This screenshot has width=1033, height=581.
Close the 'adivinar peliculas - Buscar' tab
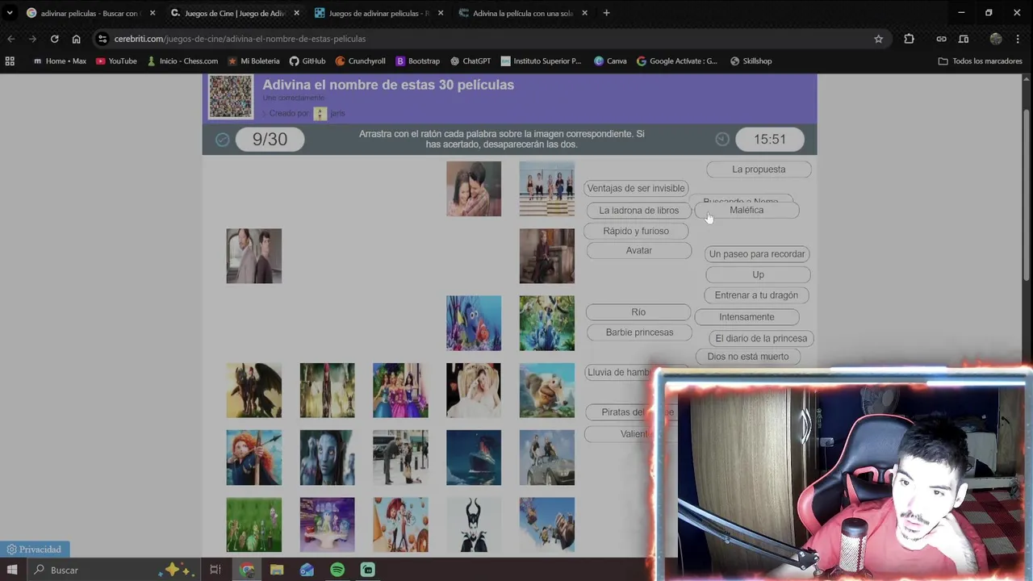[152, 13]
